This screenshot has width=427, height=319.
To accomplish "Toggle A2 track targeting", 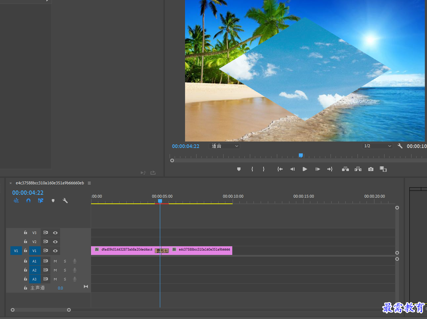I will [x=35, y=270].
